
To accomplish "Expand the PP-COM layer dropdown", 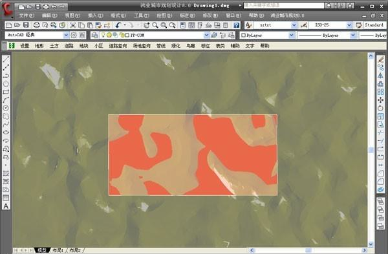I will pos(206,35).
